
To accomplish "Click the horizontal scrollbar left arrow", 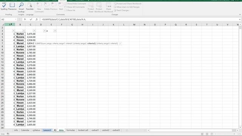I will point(148,130).
